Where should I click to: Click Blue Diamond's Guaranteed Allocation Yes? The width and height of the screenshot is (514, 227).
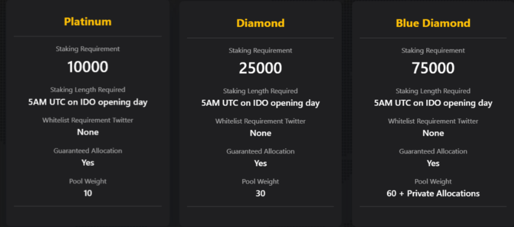[x=433, y=163]
